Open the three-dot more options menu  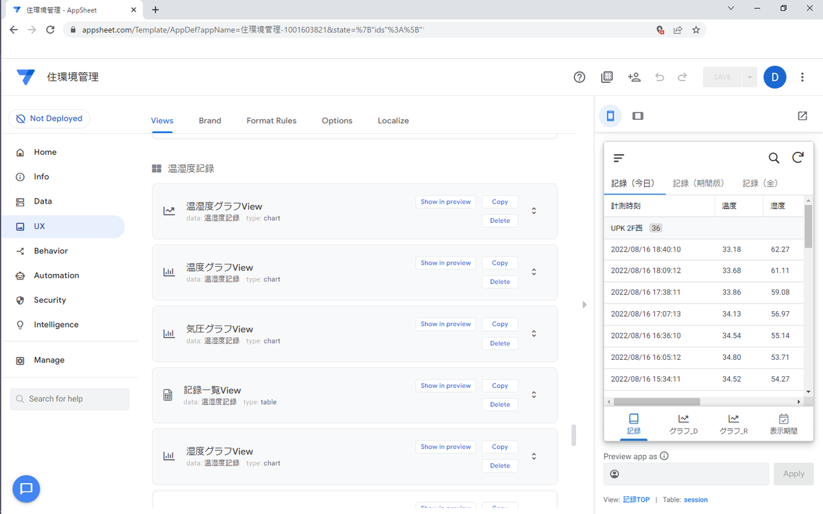(802, 77)
